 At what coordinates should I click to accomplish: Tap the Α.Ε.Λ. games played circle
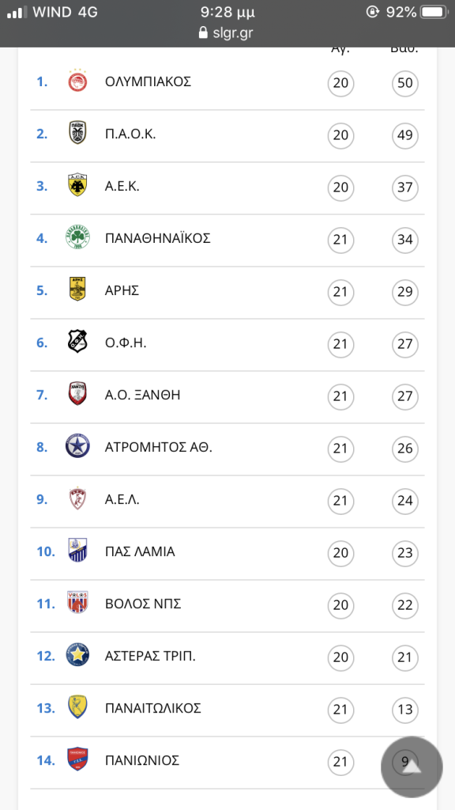(341, 501)
